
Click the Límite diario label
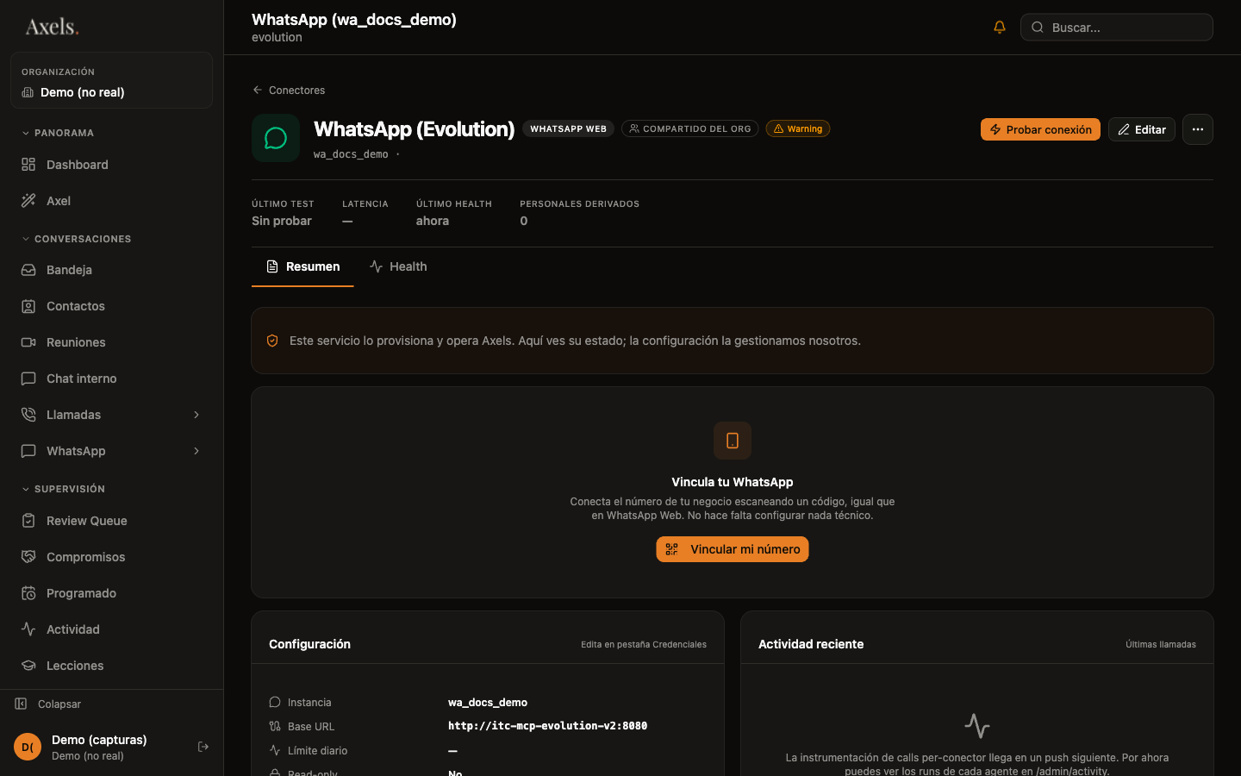(318, 751)
